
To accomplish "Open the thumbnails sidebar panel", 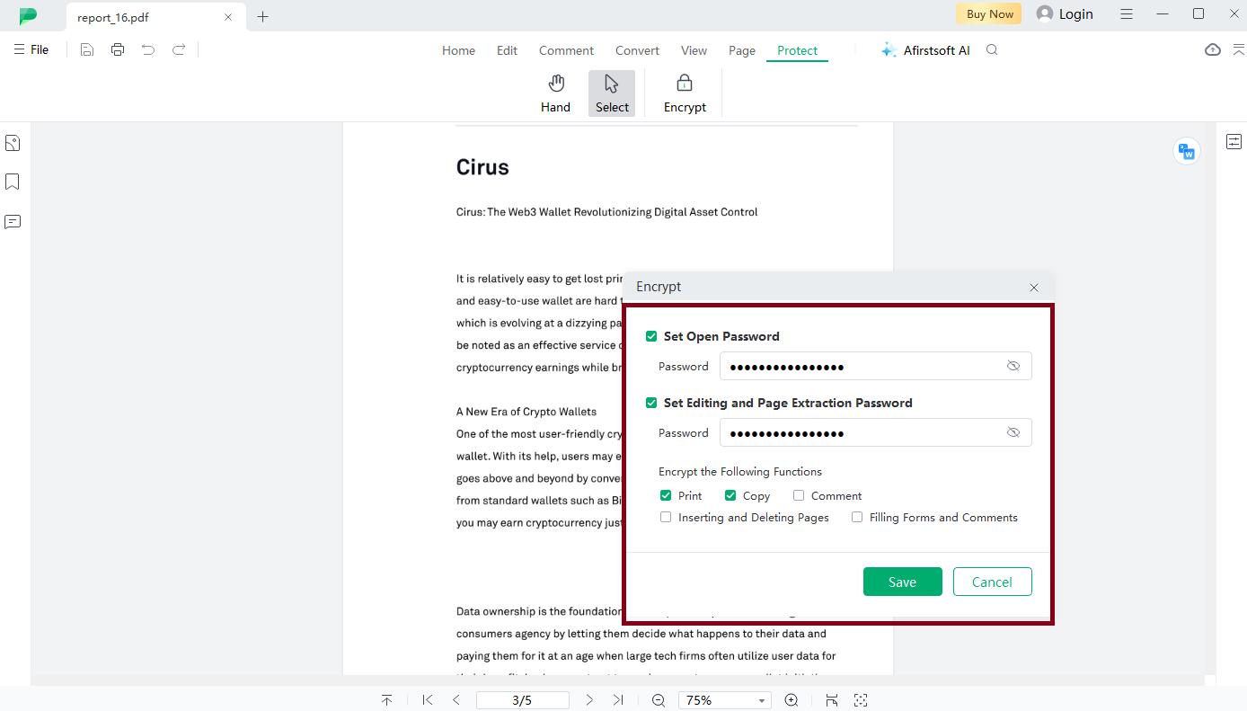I will click(x=13, y=143).
